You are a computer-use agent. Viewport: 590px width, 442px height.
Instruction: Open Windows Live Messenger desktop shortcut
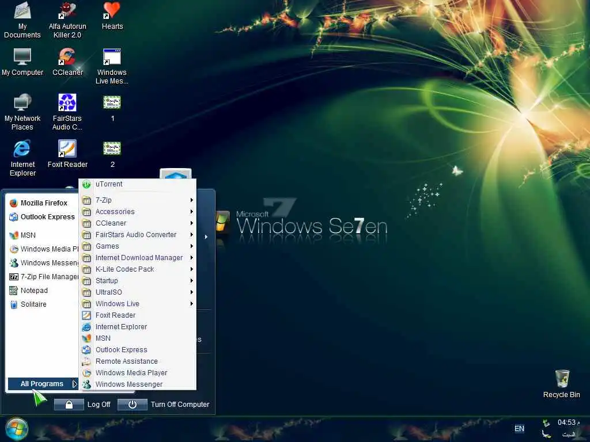tap(112, 67)
